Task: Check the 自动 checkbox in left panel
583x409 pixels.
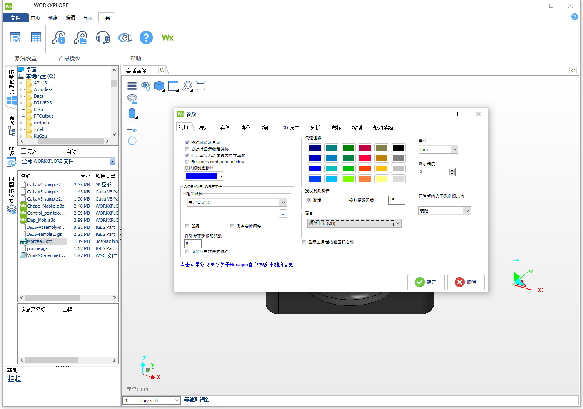Action: click(63, 151)
